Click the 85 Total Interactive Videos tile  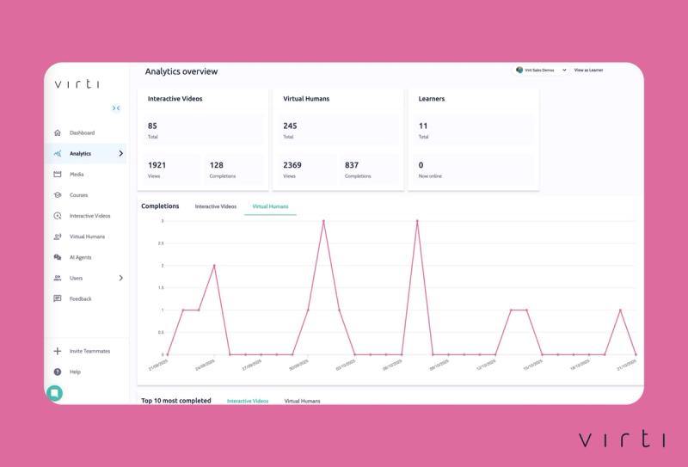point(203,131)
